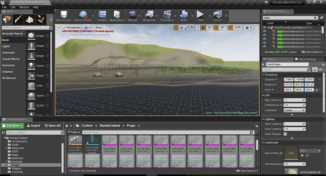The image size is (326, 176).
Task: Select maize_field_CornCob1_4 asset thumbnail
Action: pos(178,140)
